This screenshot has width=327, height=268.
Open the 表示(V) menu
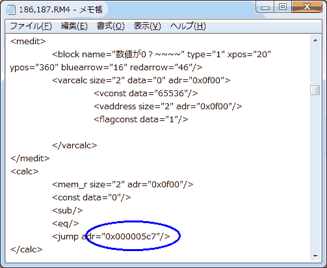pyautogui.click(x=147, y=26)
